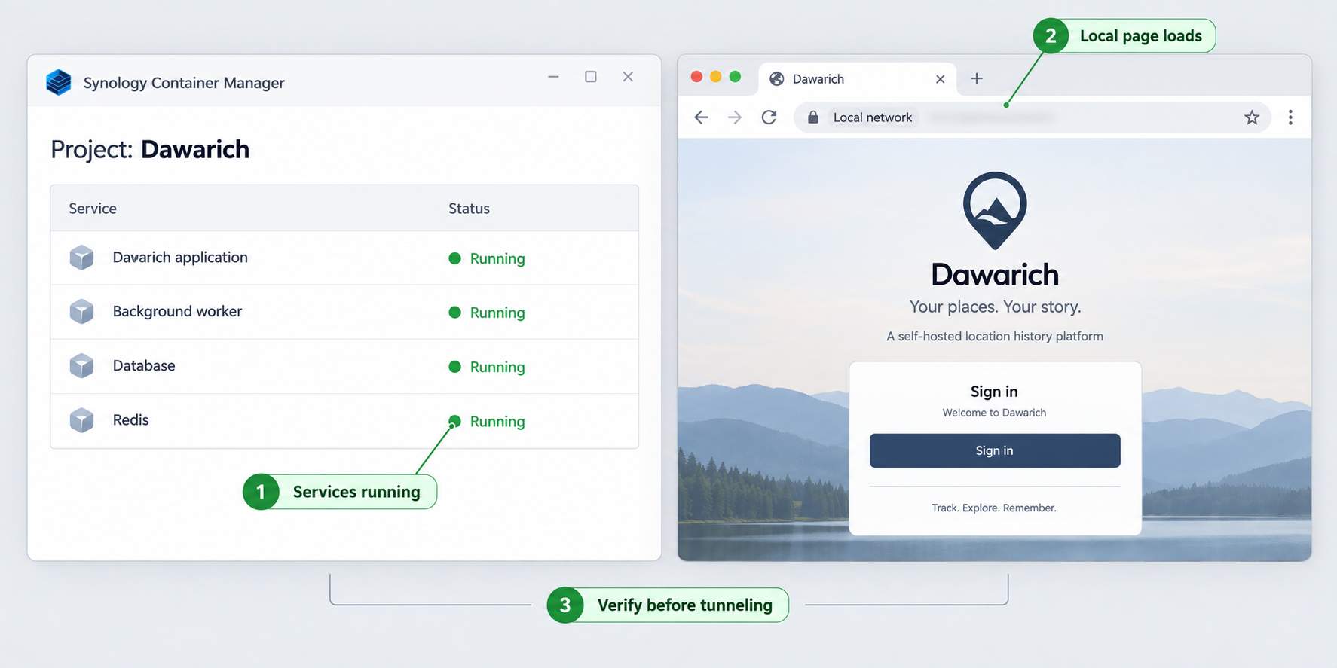Image resolution: width=1337 pixels, height=668 pixels.
Task: Select the 'Redis' service name
Action: click(x=130, y=420)
